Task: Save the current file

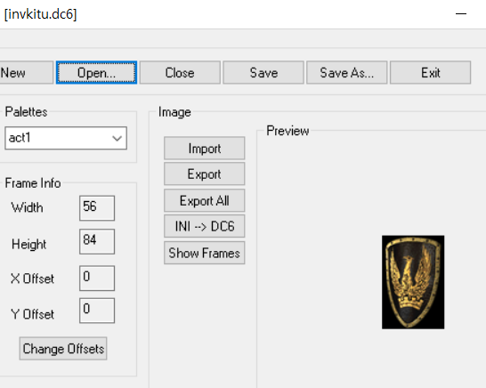Action: 263,72
